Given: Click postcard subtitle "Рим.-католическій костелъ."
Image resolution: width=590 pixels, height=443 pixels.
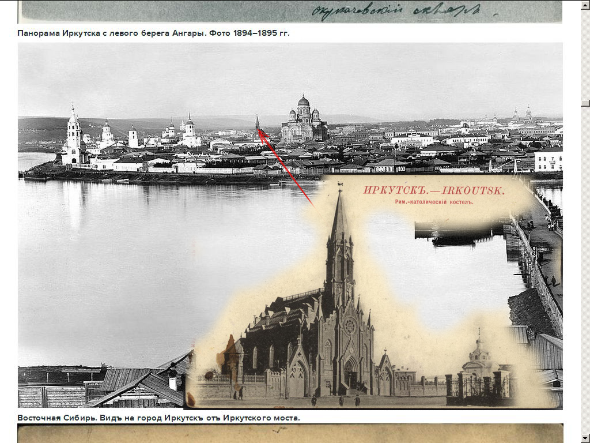Looking at the screenshot, I should click(x=434, y=202).
